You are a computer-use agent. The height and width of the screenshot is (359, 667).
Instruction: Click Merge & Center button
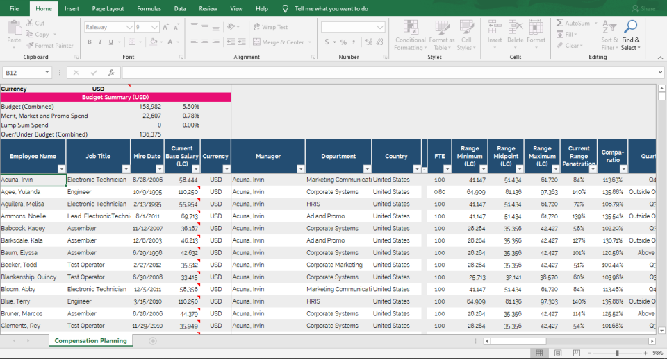[278, 42]
